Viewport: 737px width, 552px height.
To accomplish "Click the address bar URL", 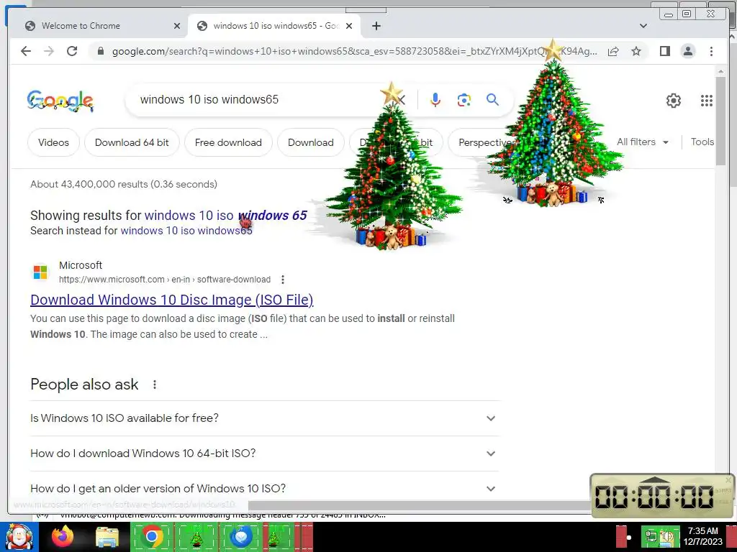I will (x=355, y=51).
